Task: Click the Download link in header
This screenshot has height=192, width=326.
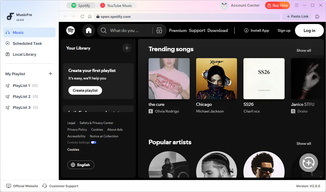Action: pos(218,30)
